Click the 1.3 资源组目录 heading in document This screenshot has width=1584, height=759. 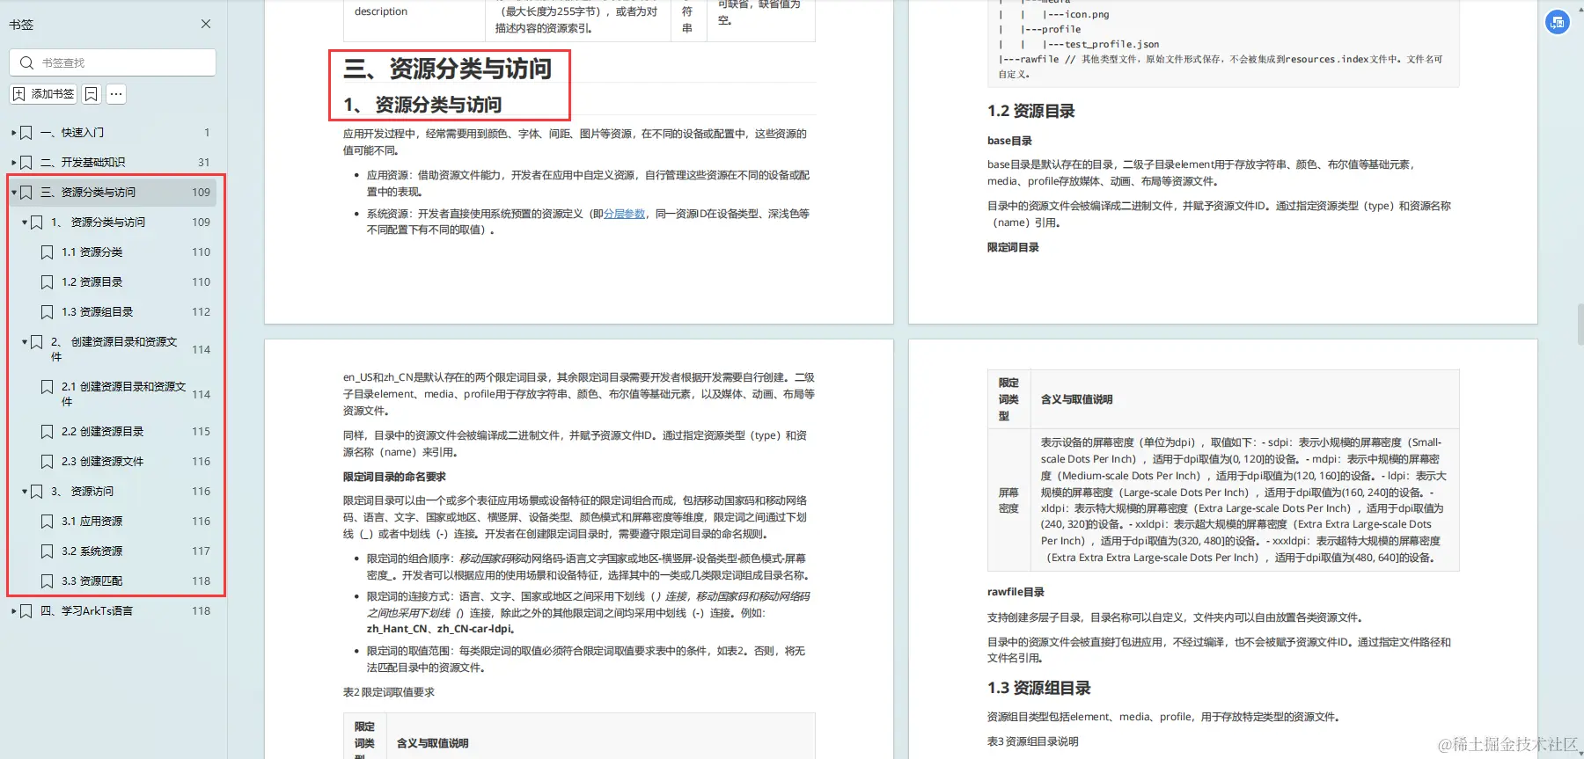click(1039, 688)
